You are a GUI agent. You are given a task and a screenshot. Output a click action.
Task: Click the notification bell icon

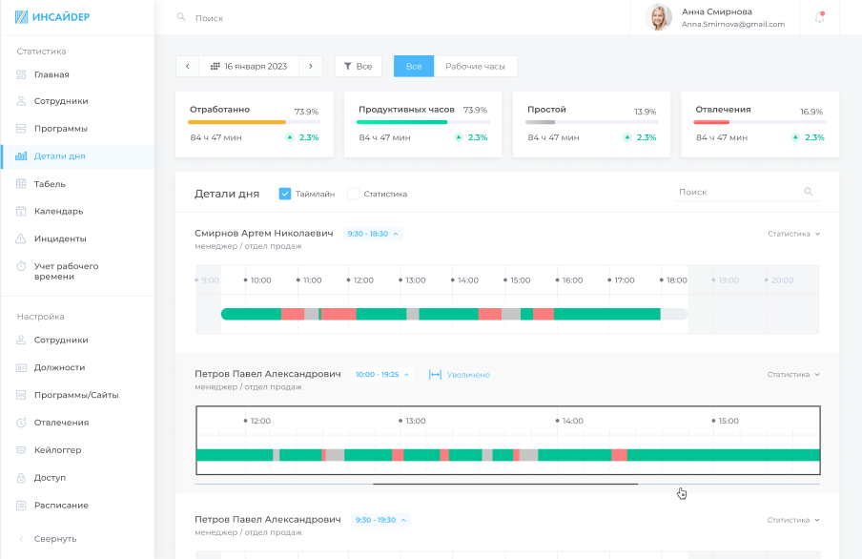819,17
